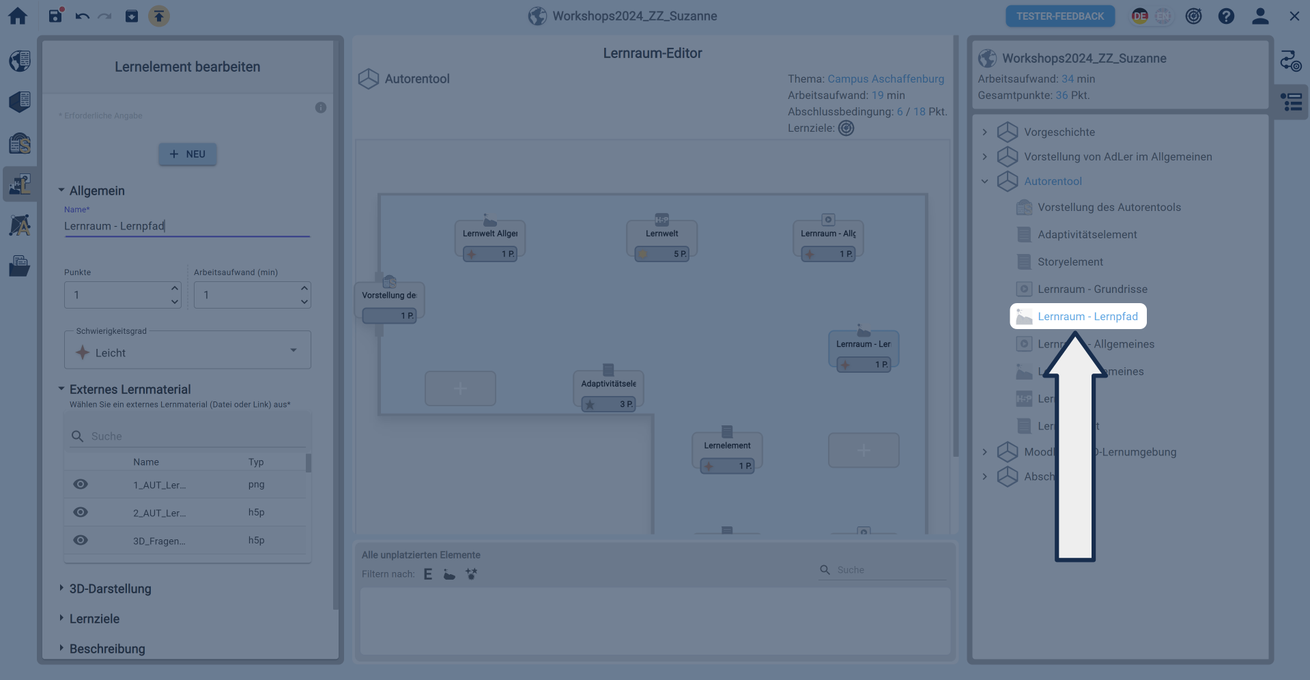The height and width of the screenshot is (680, 1310).
Task: Toggle preview eye for 3D_Fragen h5p file
Action: 81,541
